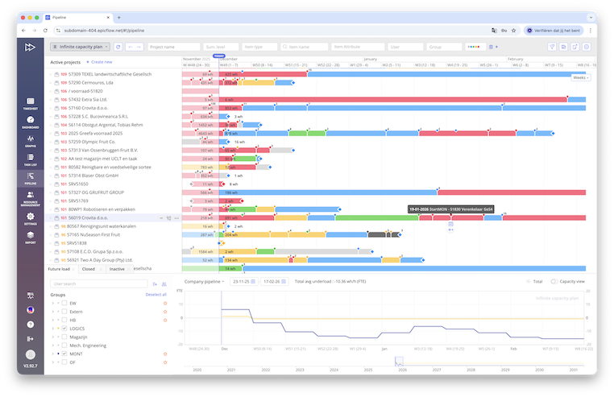Click the color dots filter selector
This screenshot has width=614, height=397.
(477, 47)
